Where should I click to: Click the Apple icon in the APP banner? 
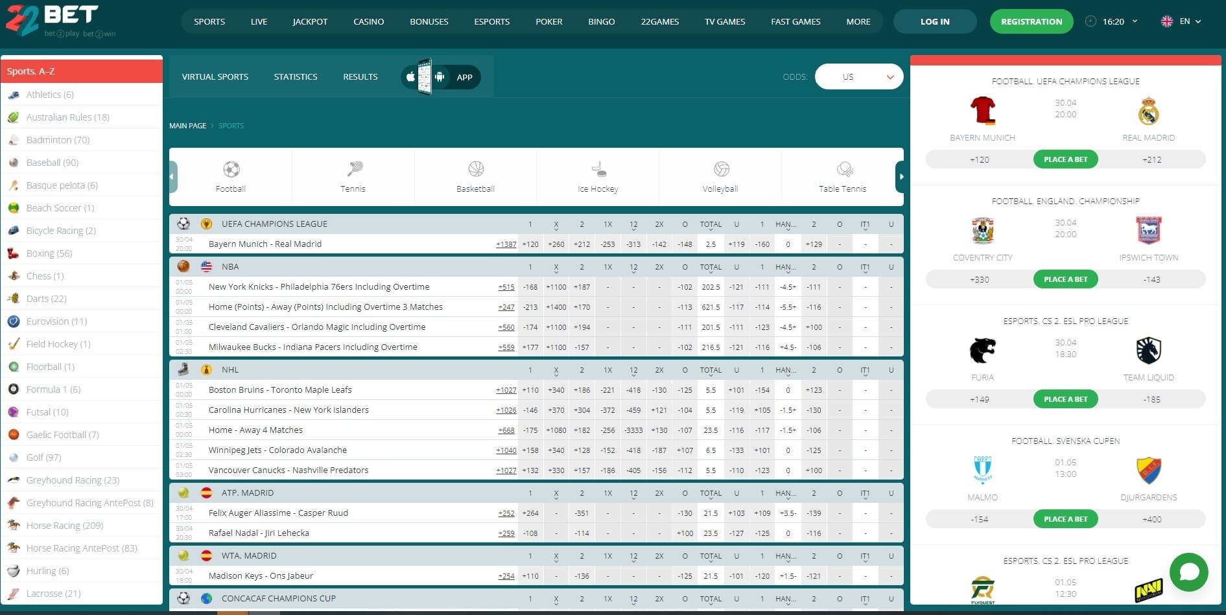point(409,76)
